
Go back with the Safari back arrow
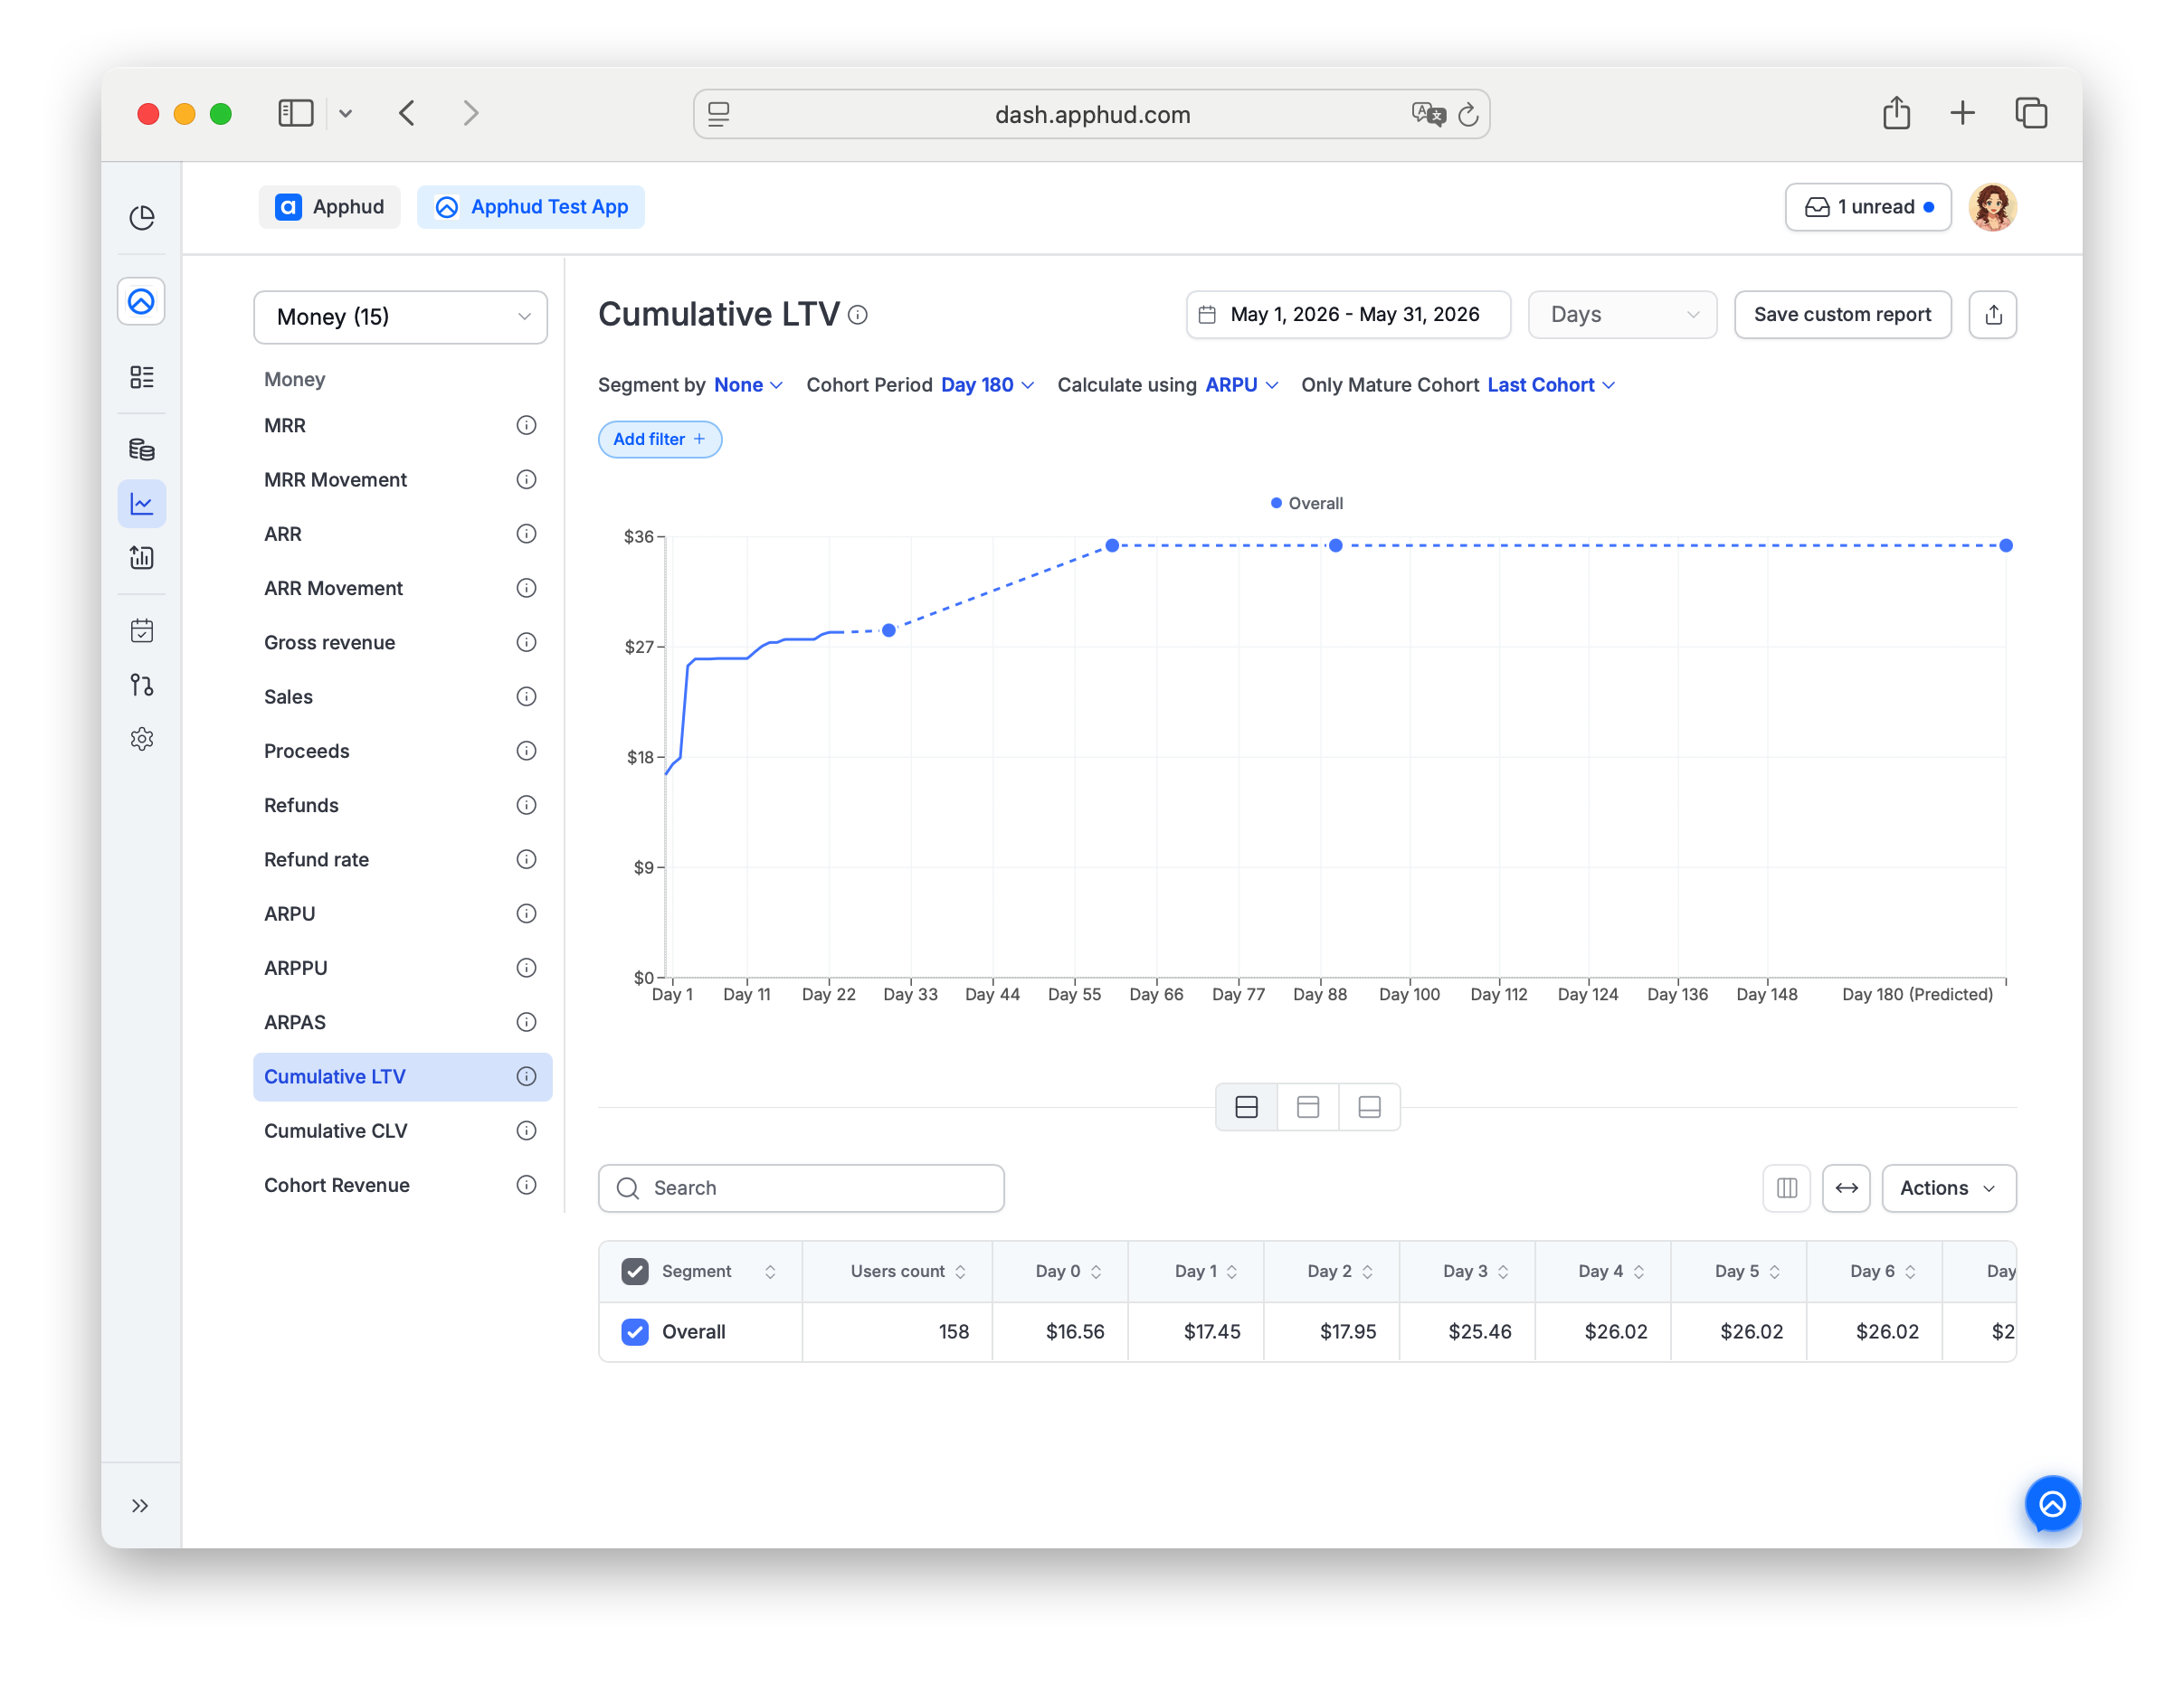407,113
